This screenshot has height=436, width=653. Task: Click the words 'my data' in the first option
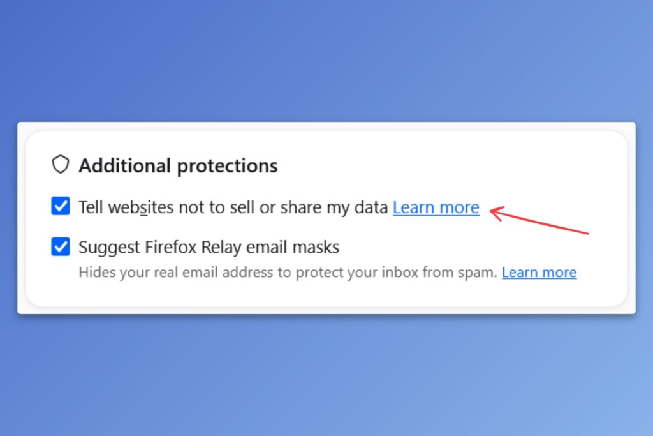(x=357, y=208)
